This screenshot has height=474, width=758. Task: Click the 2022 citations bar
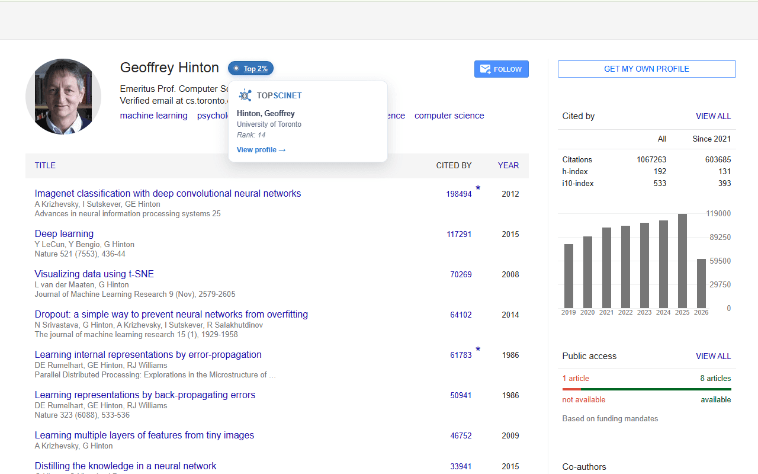[625, 267]
